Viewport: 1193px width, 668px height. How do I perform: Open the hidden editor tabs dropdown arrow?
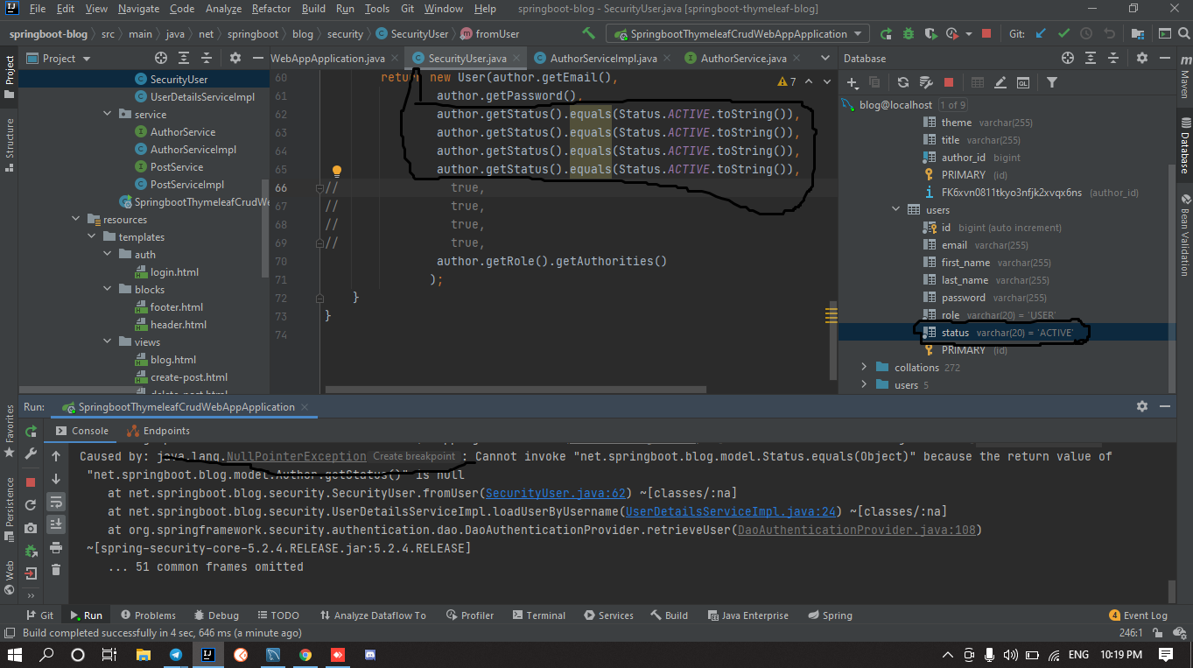(x=825, y=59)
